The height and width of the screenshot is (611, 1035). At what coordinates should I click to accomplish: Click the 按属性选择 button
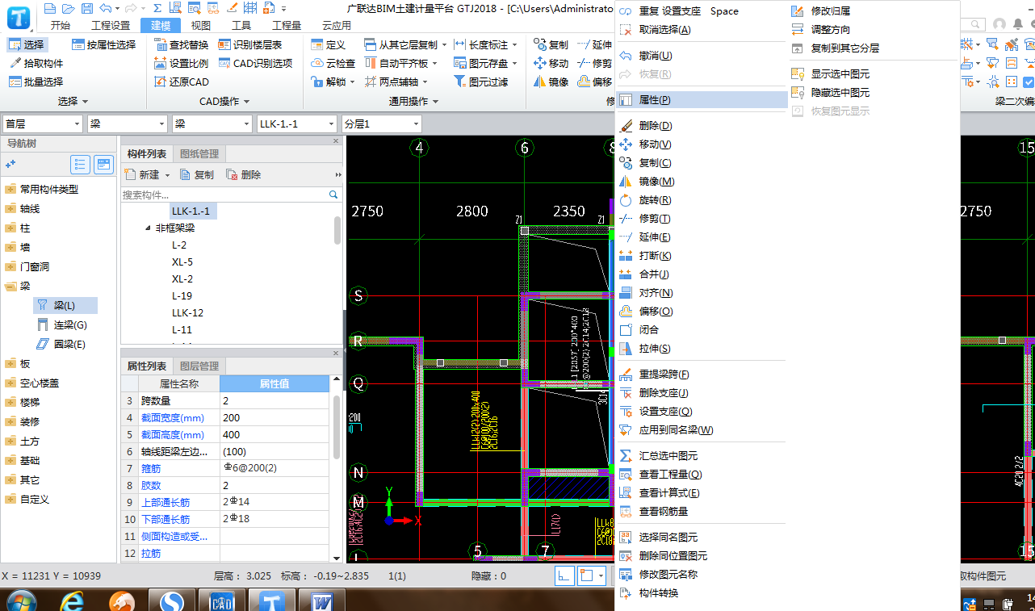(x=104, y=44)
